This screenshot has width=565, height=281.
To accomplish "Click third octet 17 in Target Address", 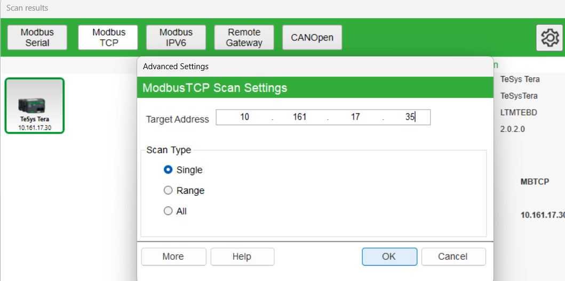I will coord(355,117).
